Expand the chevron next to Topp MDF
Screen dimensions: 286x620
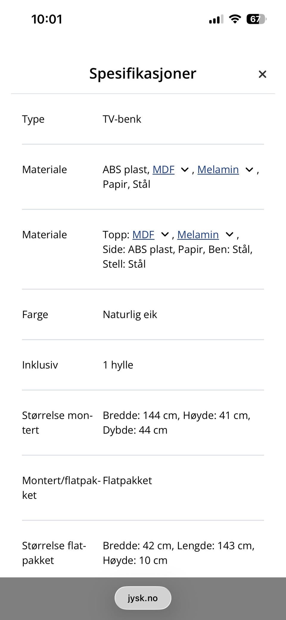point(165,235)
